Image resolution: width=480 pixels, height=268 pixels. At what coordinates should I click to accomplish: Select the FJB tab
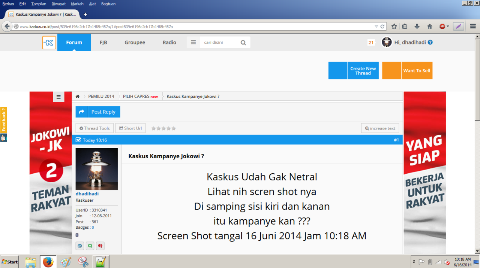[103, 42]
